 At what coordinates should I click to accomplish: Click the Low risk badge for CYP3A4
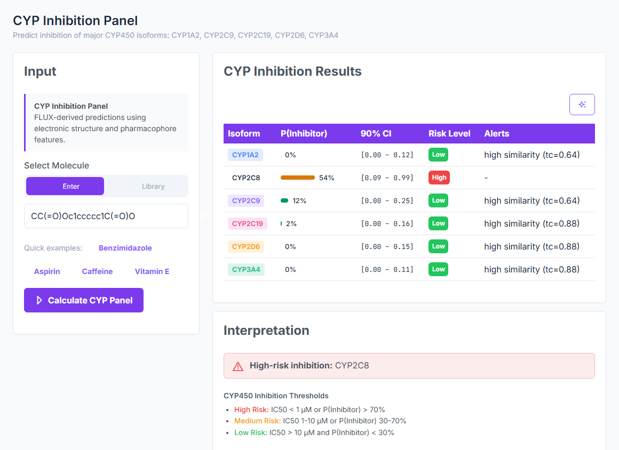pyautogui.click(x=438, y=269)
